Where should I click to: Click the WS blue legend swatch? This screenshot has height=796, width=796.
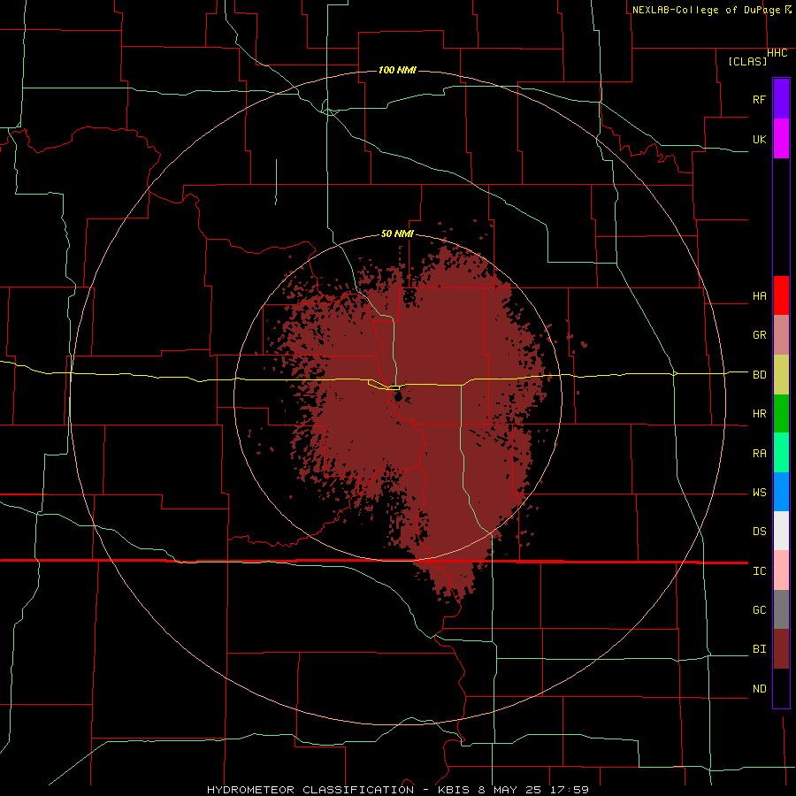tap(781, 492)
